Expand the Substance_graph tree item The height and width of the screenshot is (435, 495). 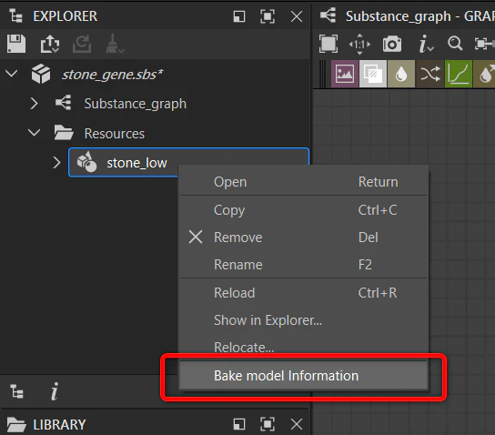(x=34, y=103)
